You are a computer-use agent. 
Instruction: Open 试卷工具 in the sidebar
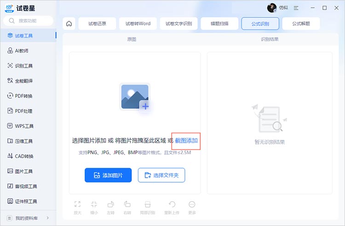(28, 35)
